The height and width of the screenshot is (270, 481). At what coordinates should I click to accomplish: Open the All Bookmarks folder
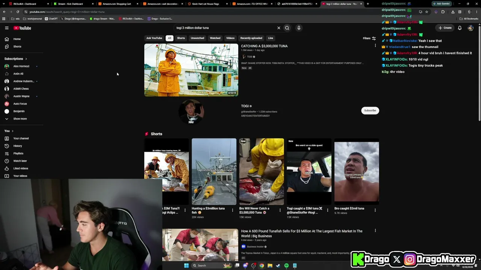(x=469, y=19)
